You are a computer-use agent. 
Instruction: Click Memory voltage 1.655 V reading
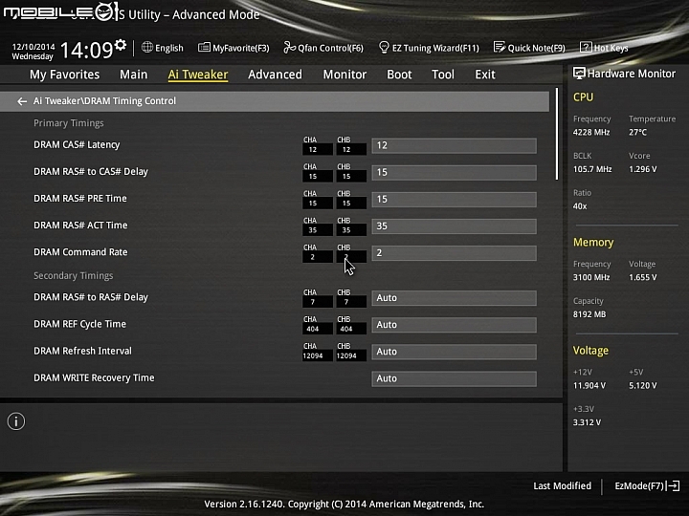click(x=642, y=278)
